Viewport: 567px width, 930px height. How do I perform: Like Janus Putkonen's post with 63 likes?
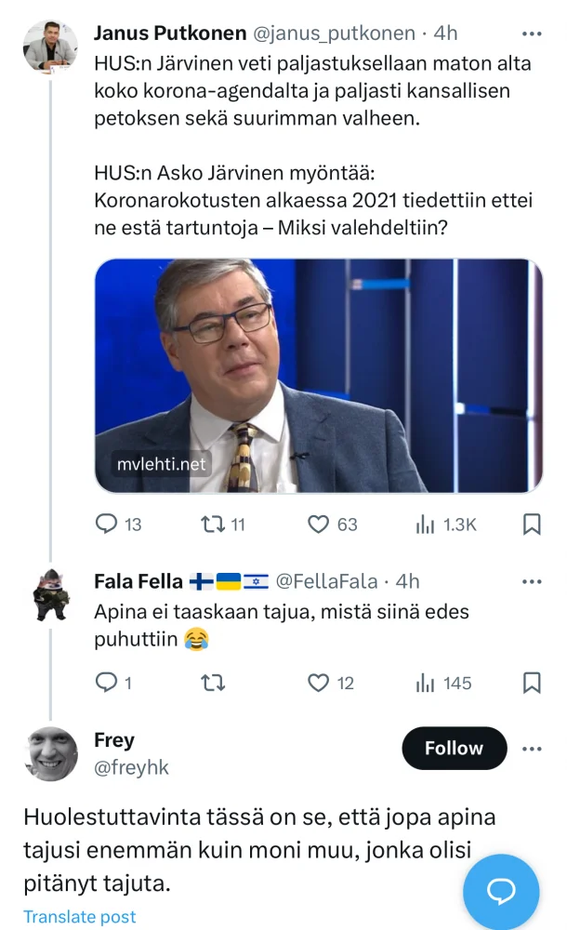click(319, 525)
